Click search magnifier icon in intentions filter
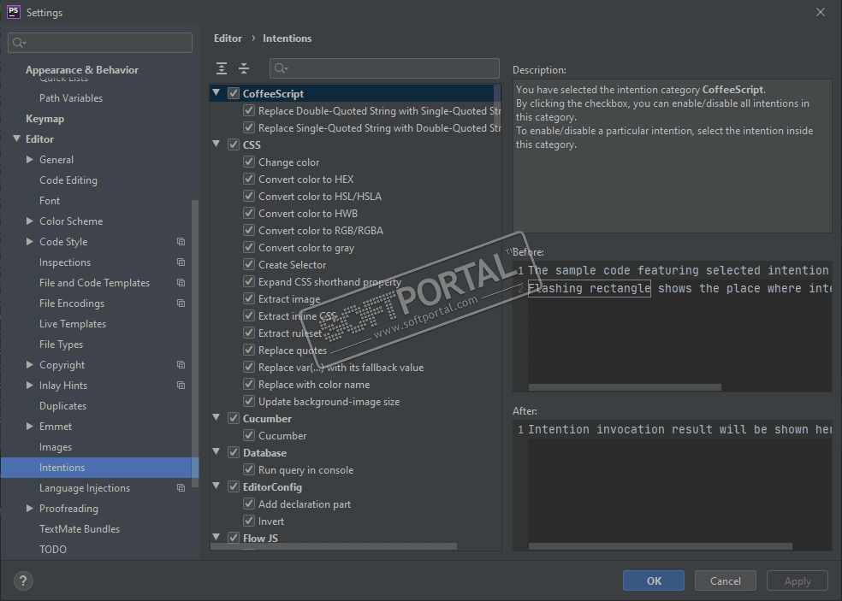This screenshot has width=842, height=601. (281, 68)
